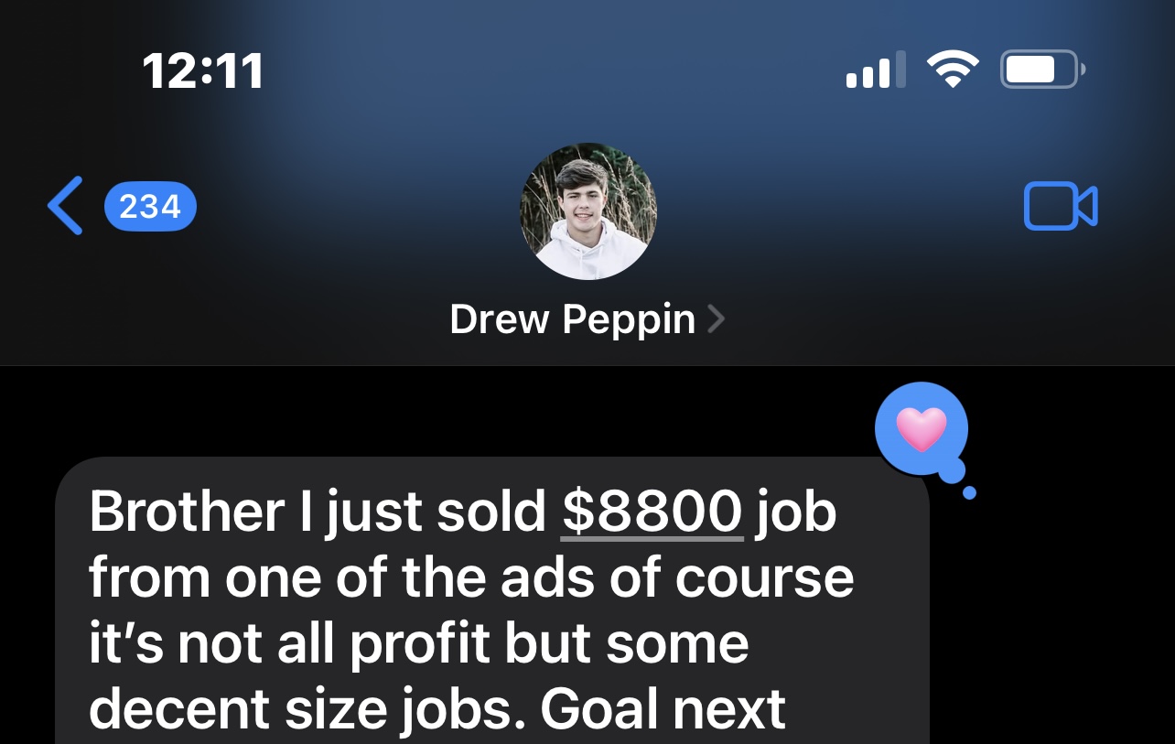The height and width of the screenshot is (744, 1175).
Task: Tap the Wi-Fi status icon
Action: pyautogui.click(x=953, y=70)
